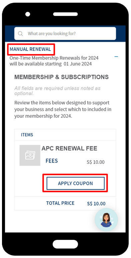Collapse Manual Renewal section using minus icon
This screenshot has height=258, width=131.
116,57
